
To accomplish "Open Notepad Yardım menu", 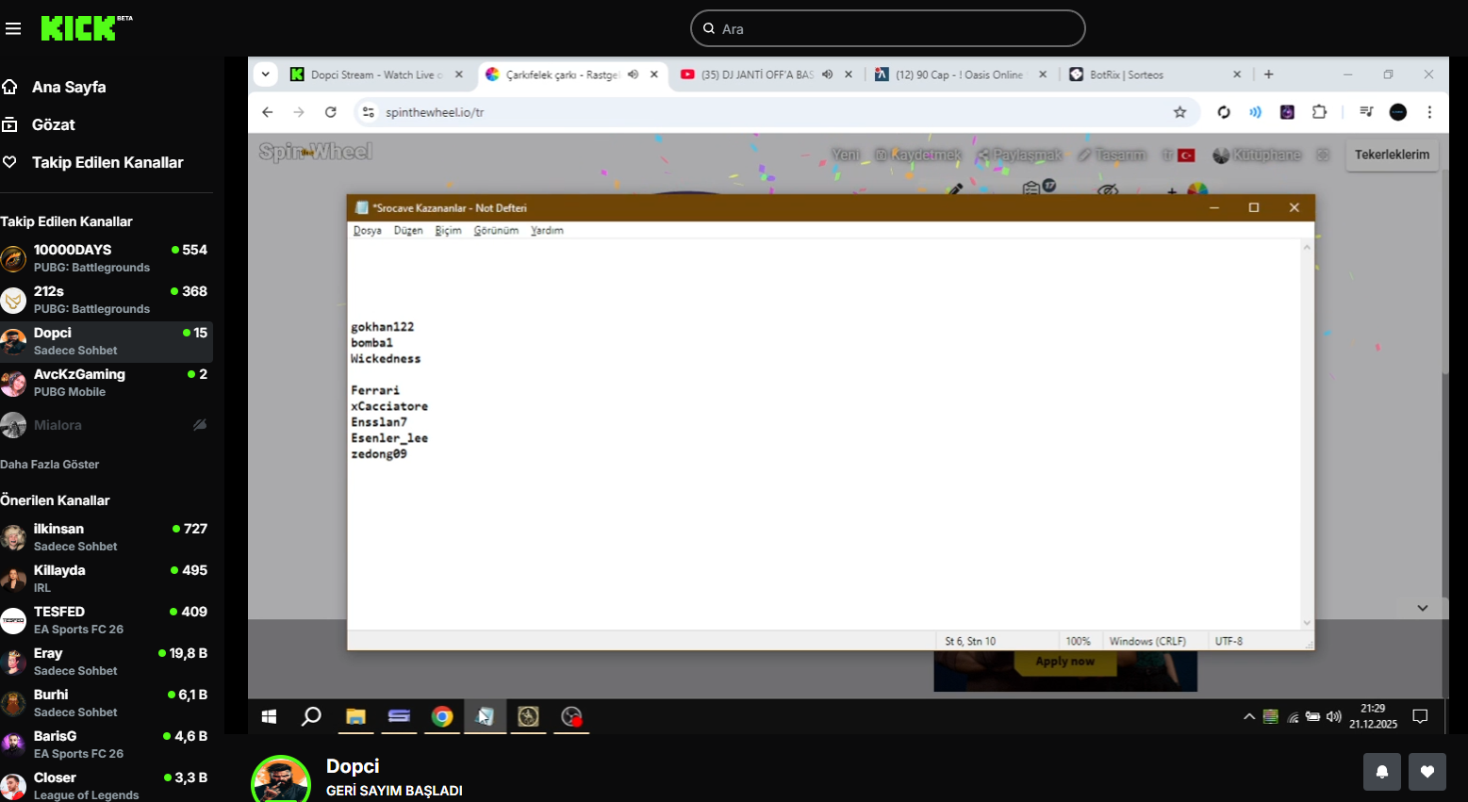I will tap(547, 231).
